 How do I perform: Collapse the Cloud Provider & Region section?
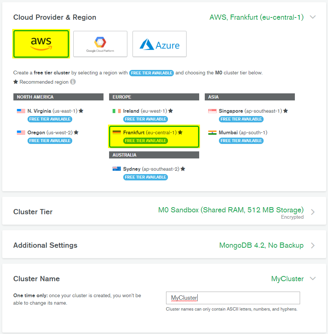pos(313,17)
